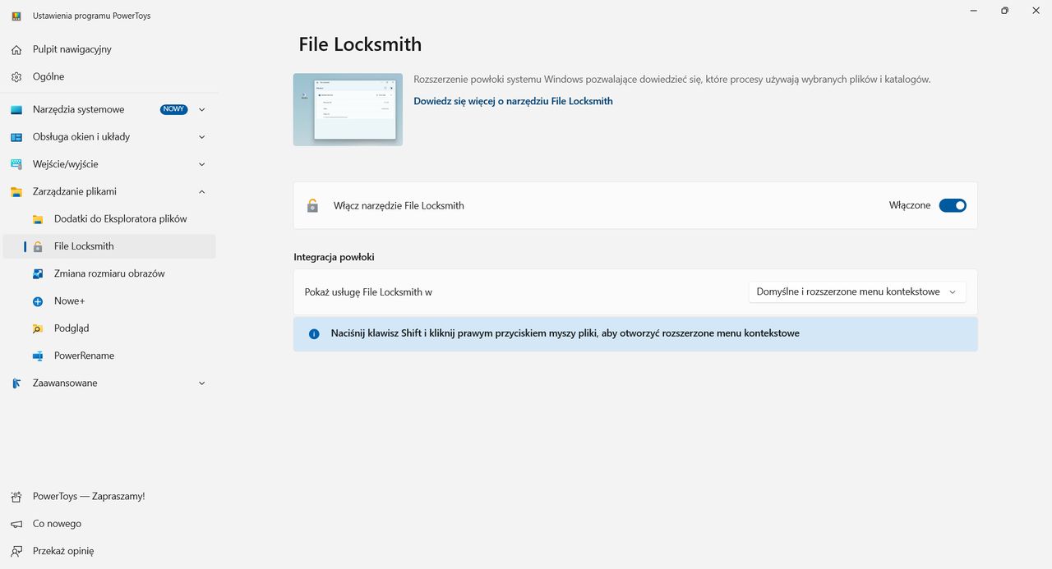Expand the Obsługa okien i układy group
The width and height of the screenshot is (1052, 569).
(x=109, y=136)
